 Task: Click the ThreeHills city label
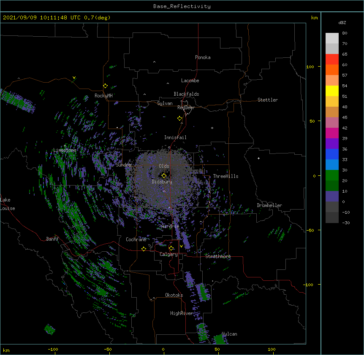(x=225, y=176)
